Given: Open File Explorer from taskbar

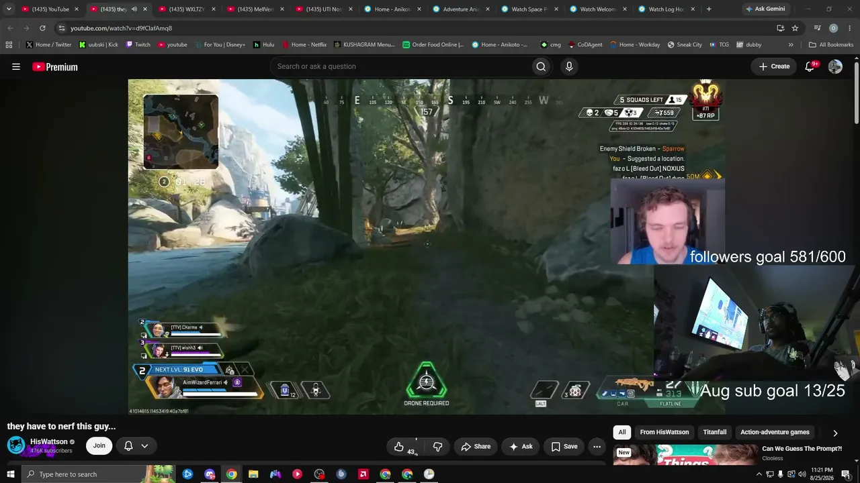Looking at the screenshot, I should [253, 474].
